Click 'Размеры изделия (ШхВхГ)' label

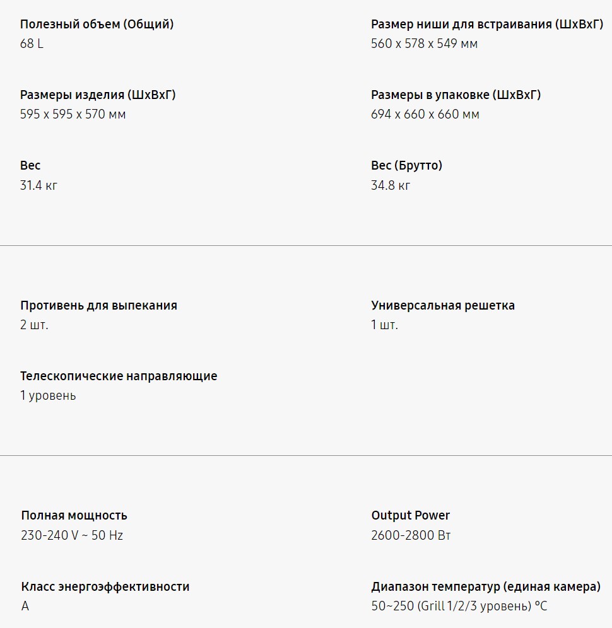tap(98, 95)
